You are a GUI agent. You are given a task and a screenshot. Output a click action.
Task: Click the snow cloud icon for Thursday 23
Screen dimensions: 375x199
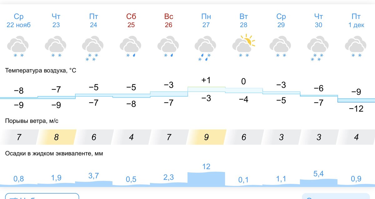[56, 47]
